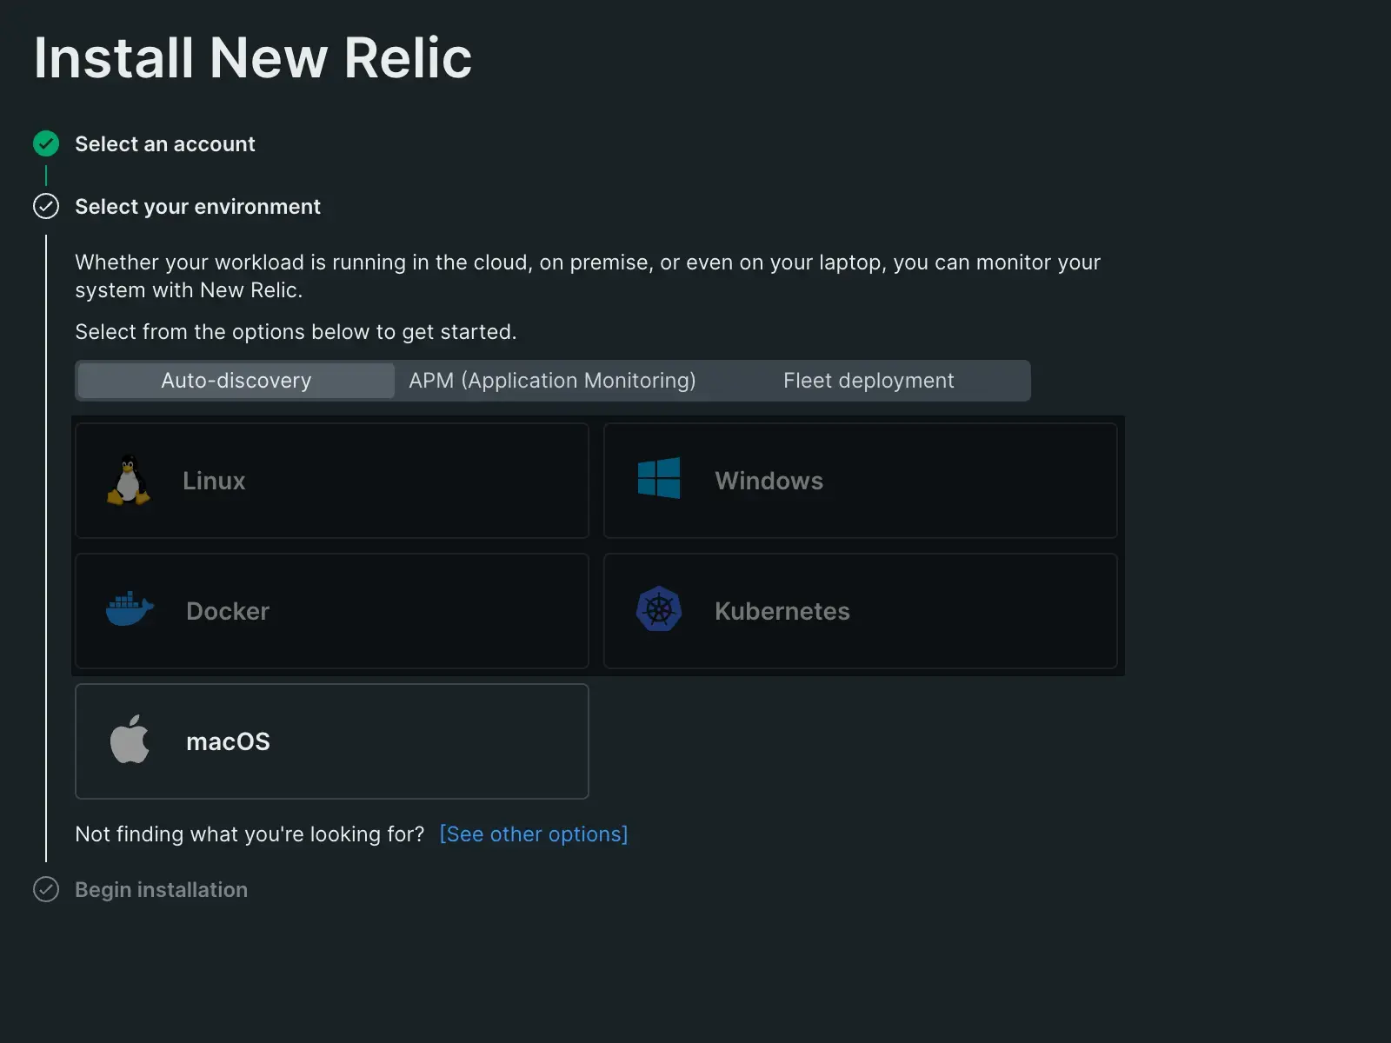
Task: Select the macOS environment label
Action: click(228, 741)
